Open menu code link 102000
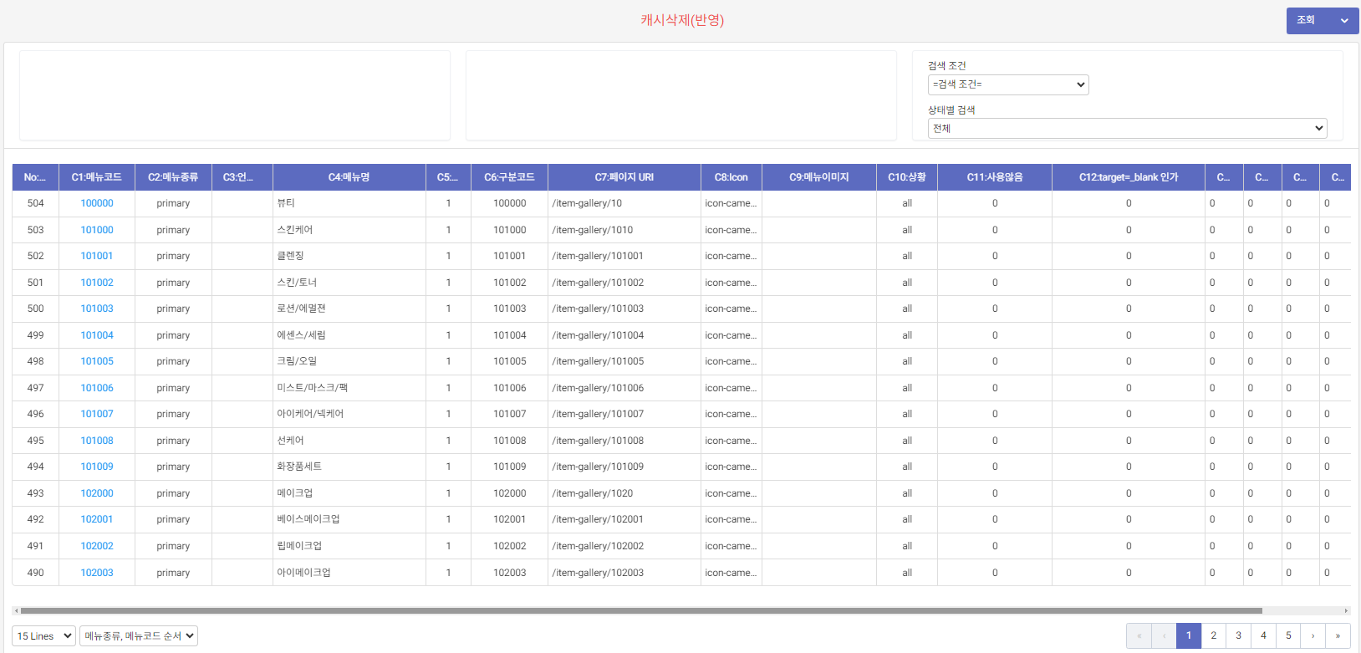 [x=97, y=493]
